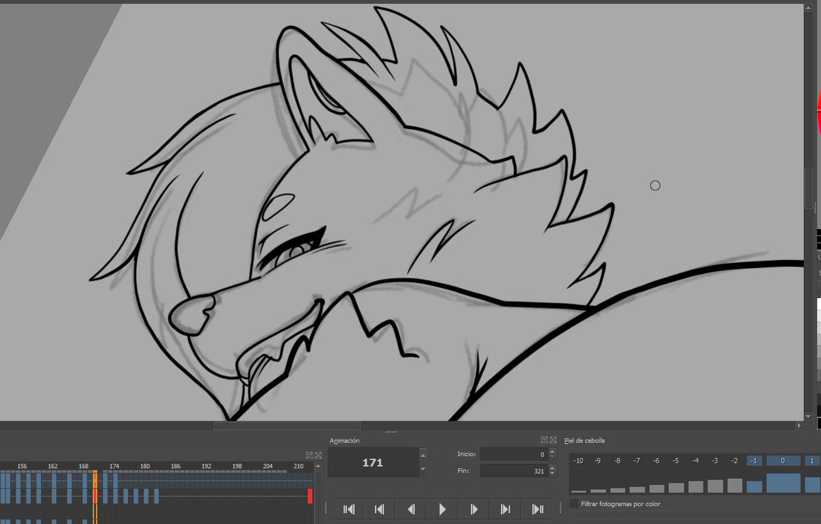Select frame 198 in the timeline header

(237, 466)
